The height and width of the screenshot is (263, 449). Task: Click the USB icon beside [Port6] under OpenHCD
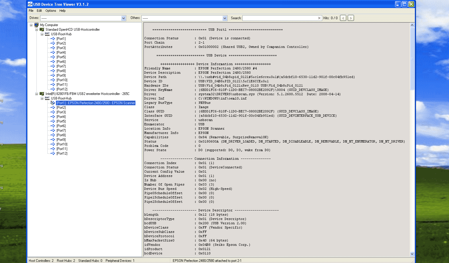click(x=53, y=62)
